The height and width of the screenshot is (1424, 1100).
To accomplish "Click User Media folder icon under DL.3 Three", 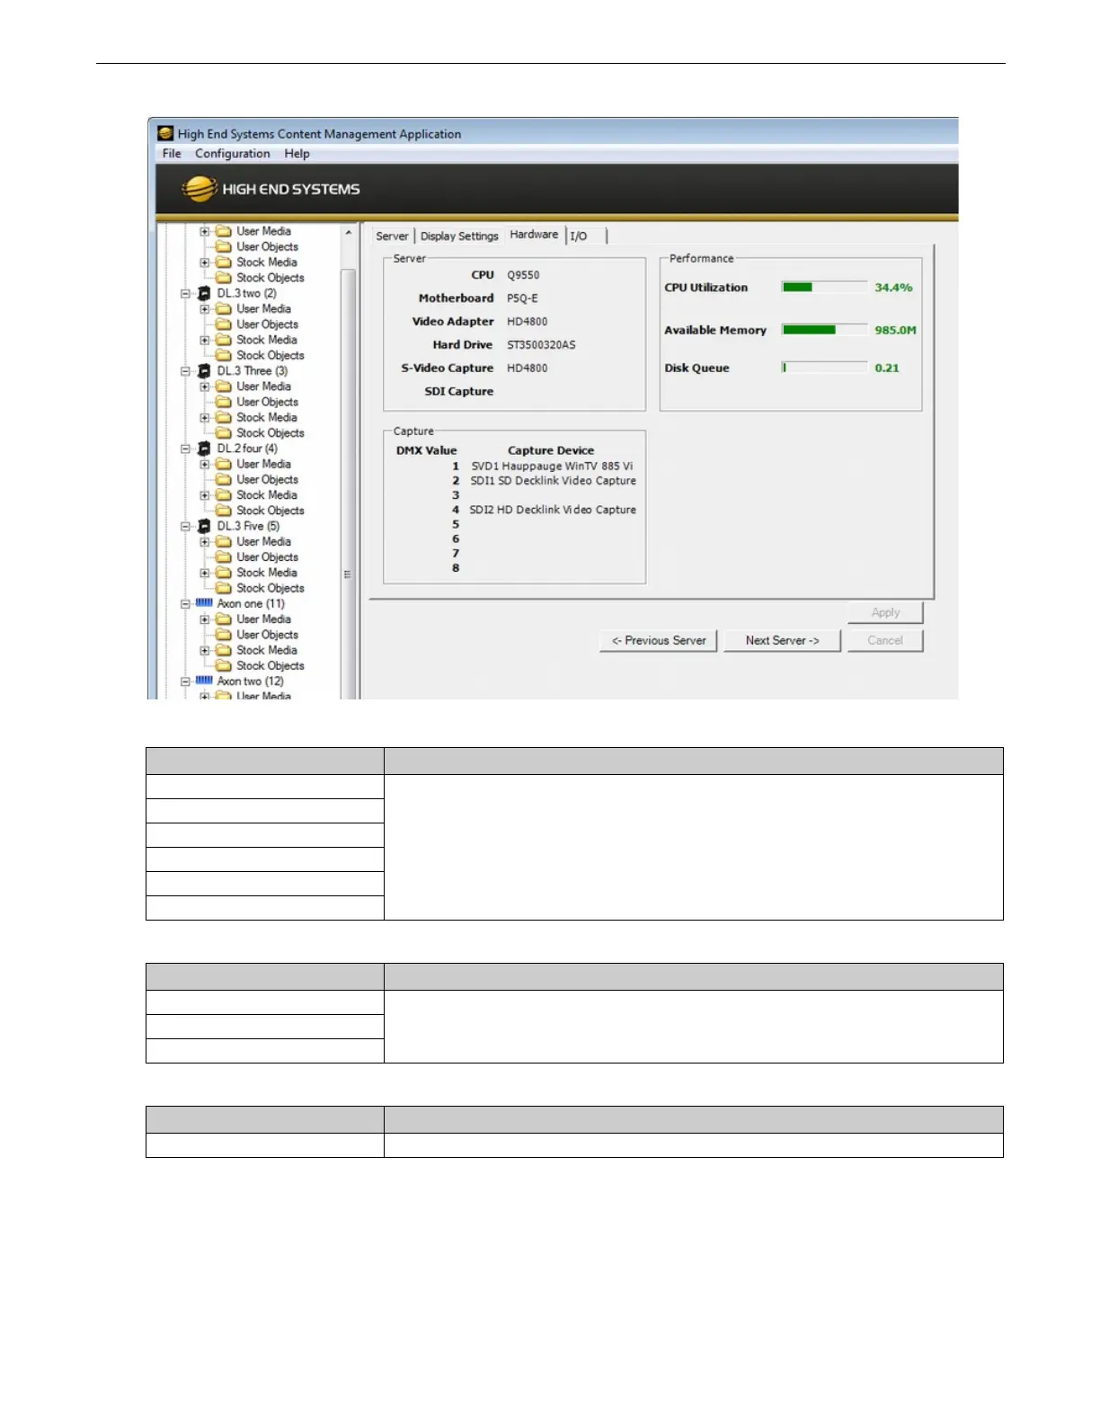I will point(224,386).
